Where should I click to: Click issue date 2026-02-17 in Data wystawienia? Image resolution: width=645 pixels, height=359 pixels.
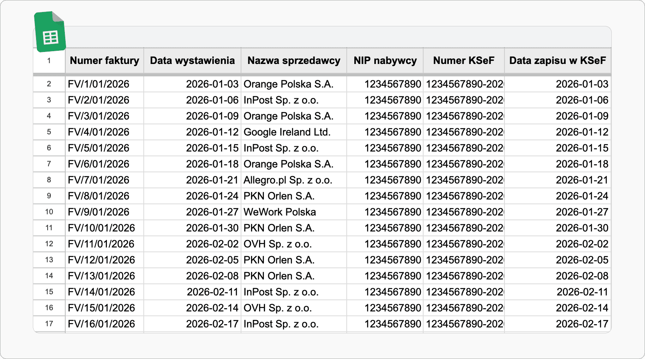pyautogui.click(x=192, y=324)
